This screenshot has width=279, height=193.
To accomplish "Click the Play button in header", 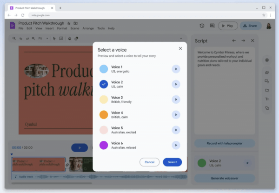I will point(228,26).
